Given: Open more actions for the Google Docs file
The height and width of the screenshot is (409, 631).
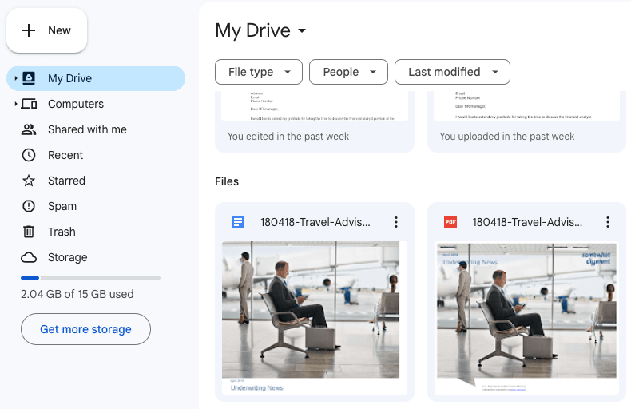Looking at the screenshot, I should tap(395, 222).
